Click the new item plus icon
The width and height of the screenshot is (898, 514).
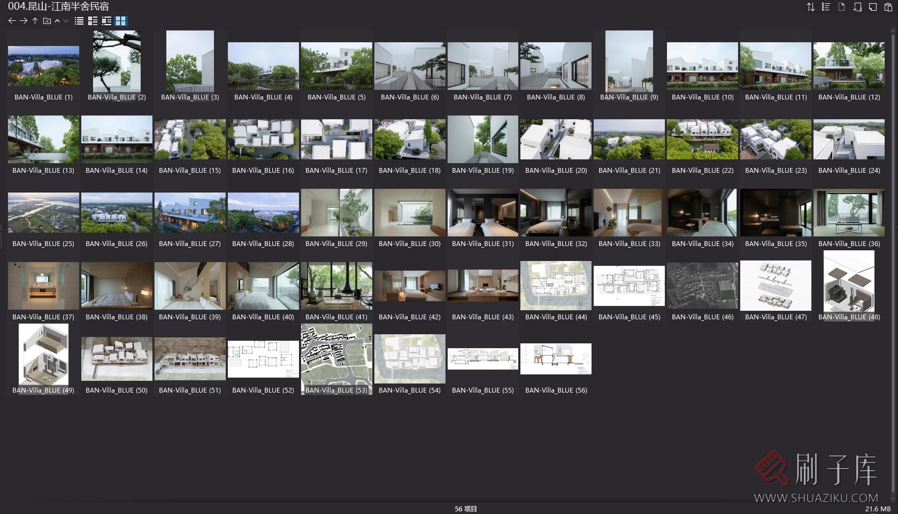point(857,7)
